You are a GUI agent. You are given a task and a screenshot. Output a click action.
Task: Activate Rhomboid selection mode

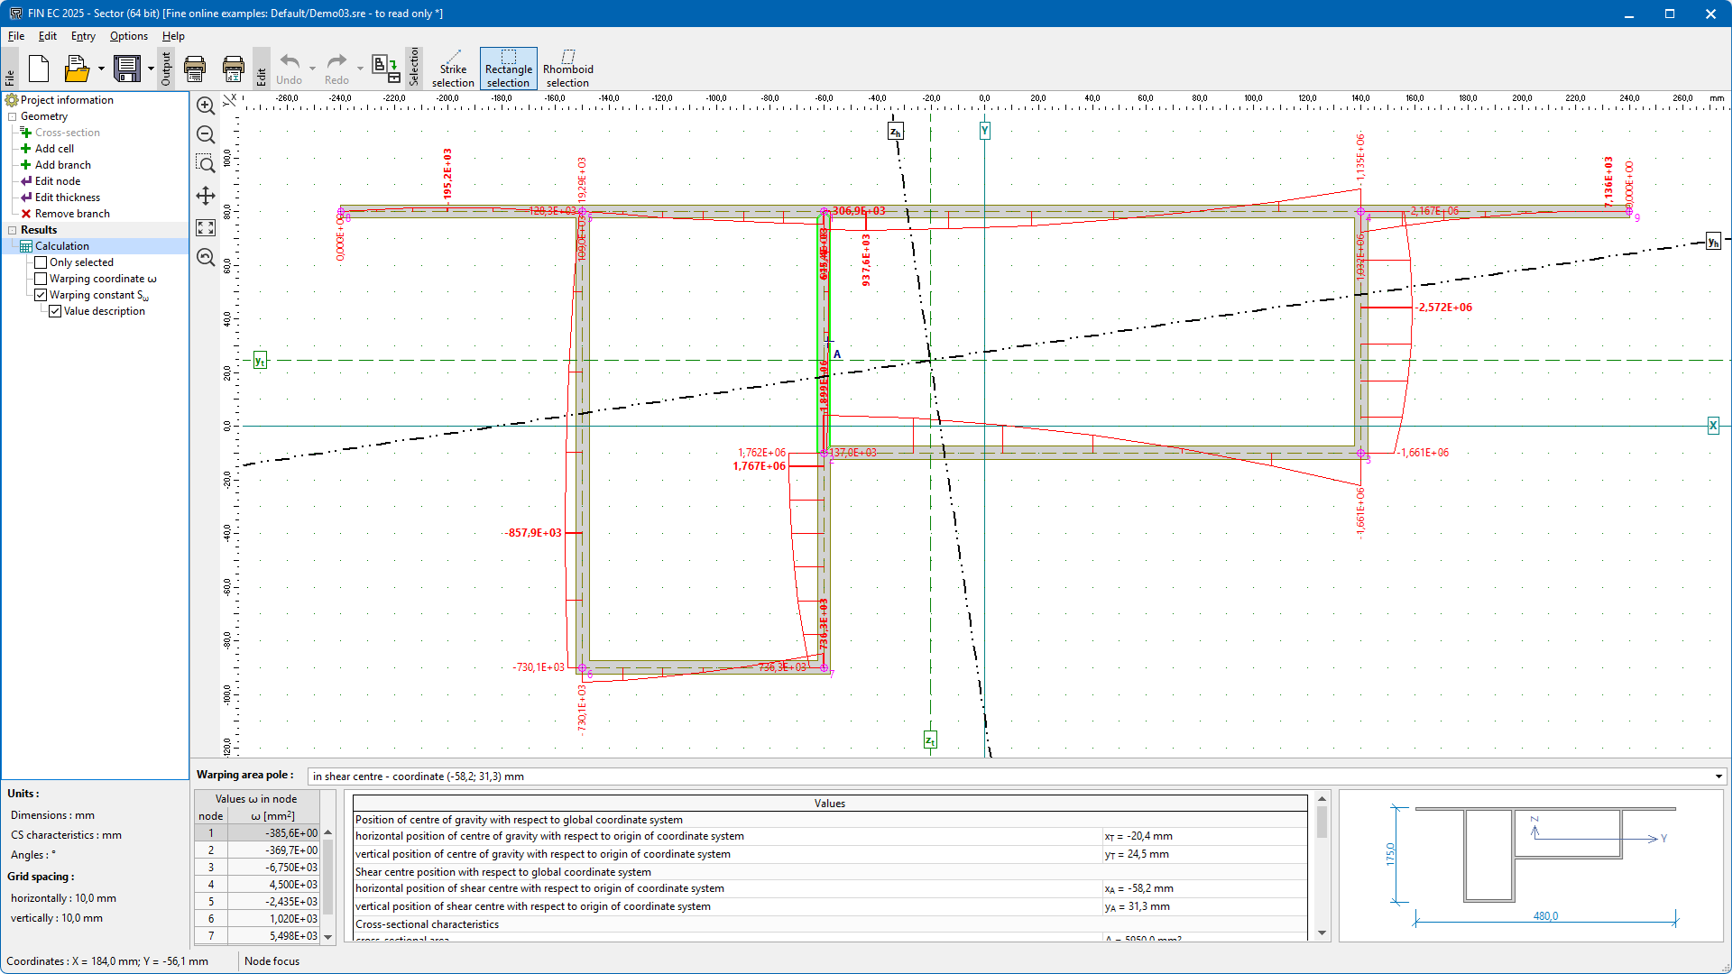567,69
